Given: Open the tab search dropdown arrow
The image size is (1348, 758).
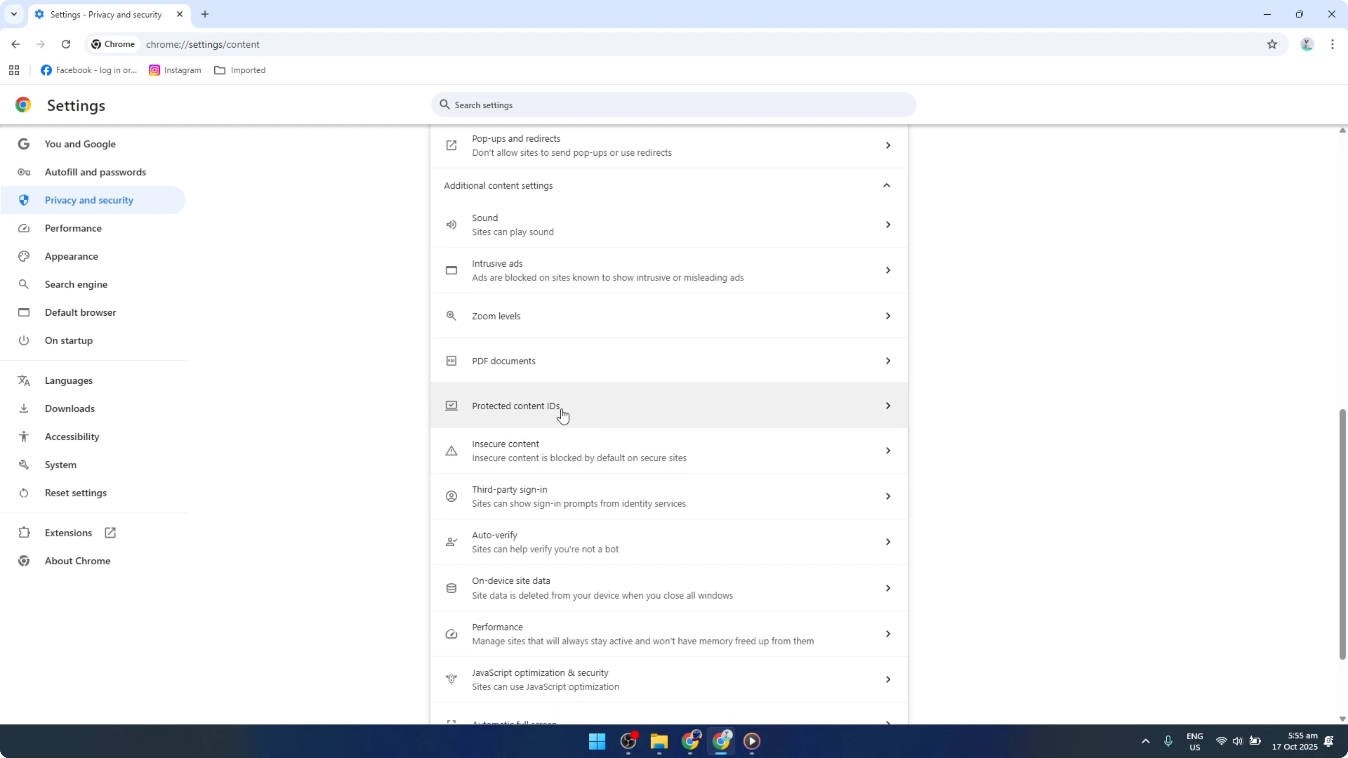Looking at the screenshot, I should [x=14, y=14].
